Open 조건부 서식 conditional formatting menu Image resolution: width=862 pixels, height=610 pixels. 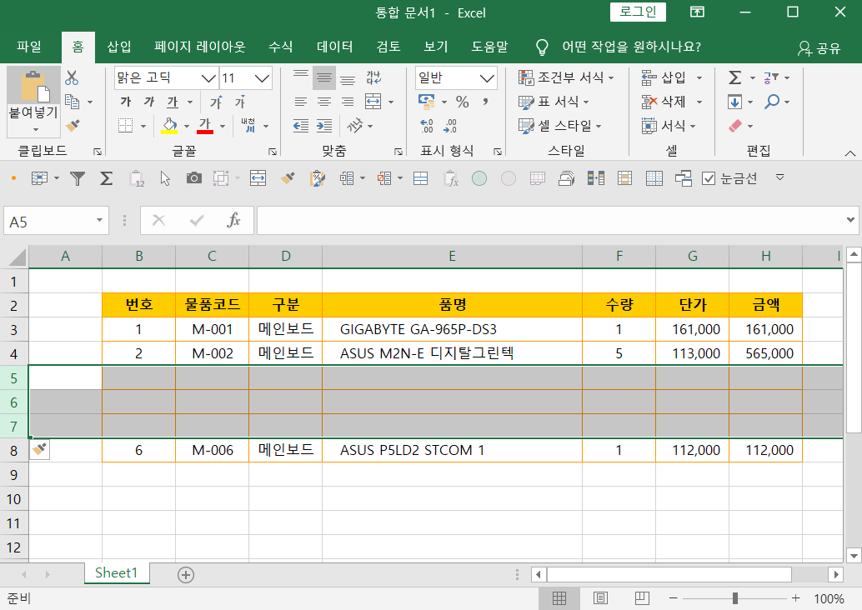pos(566,77)
